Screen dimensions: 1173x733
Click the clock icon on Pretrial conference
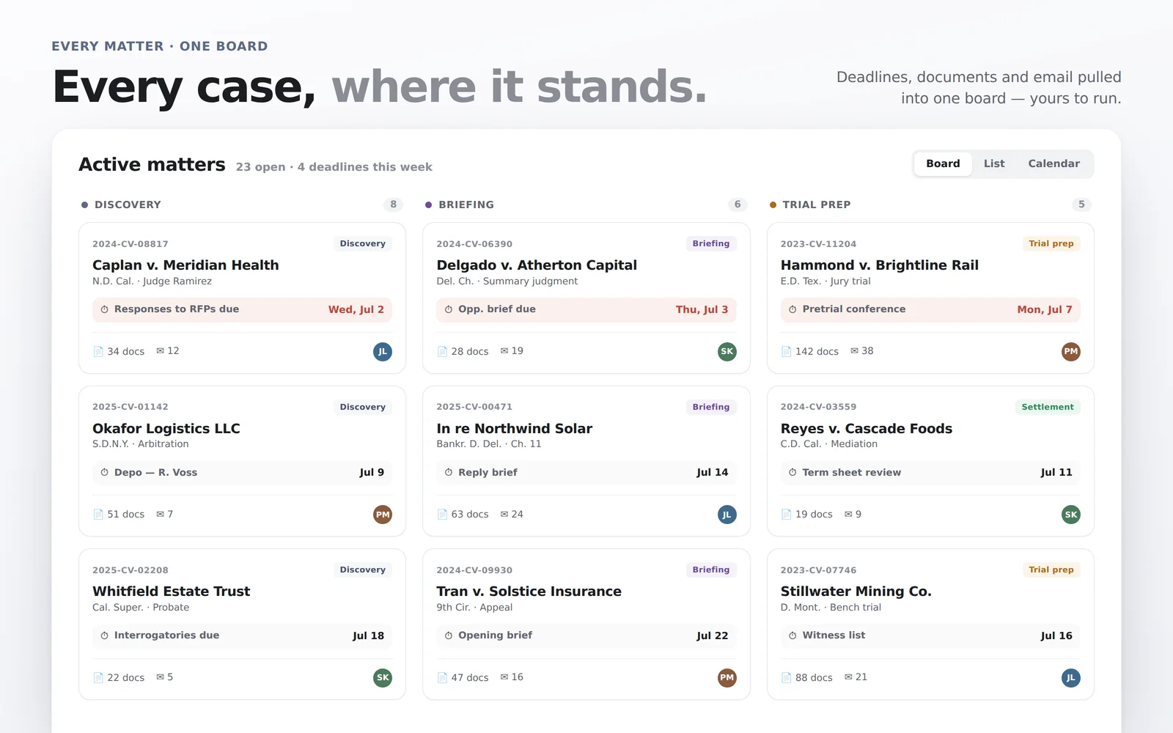tap(793, 309)
